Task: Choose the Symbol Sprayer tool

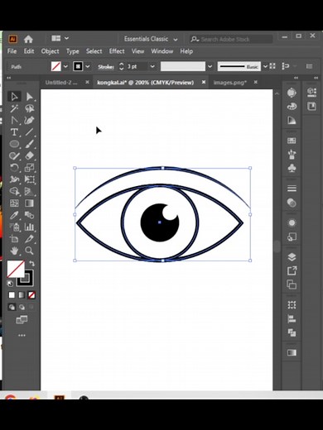Action: pyautogui.click(x=14, y=227)
